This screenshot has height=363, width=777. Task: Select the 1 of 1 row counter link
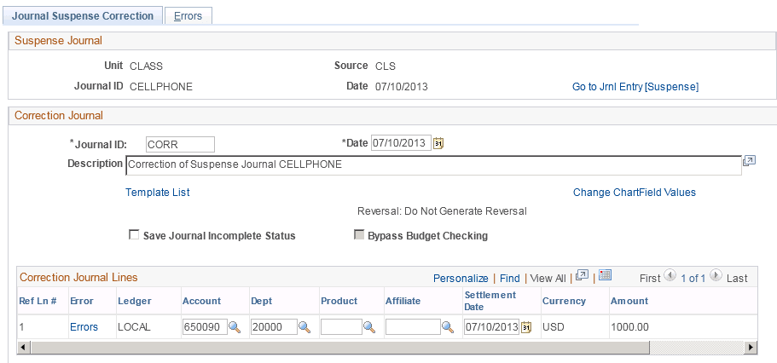coord(693,279)
